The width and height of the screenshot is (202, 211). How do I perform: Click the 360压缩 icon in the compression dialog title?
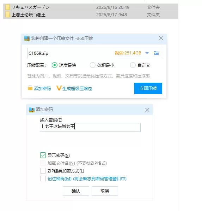click(27, 39)
